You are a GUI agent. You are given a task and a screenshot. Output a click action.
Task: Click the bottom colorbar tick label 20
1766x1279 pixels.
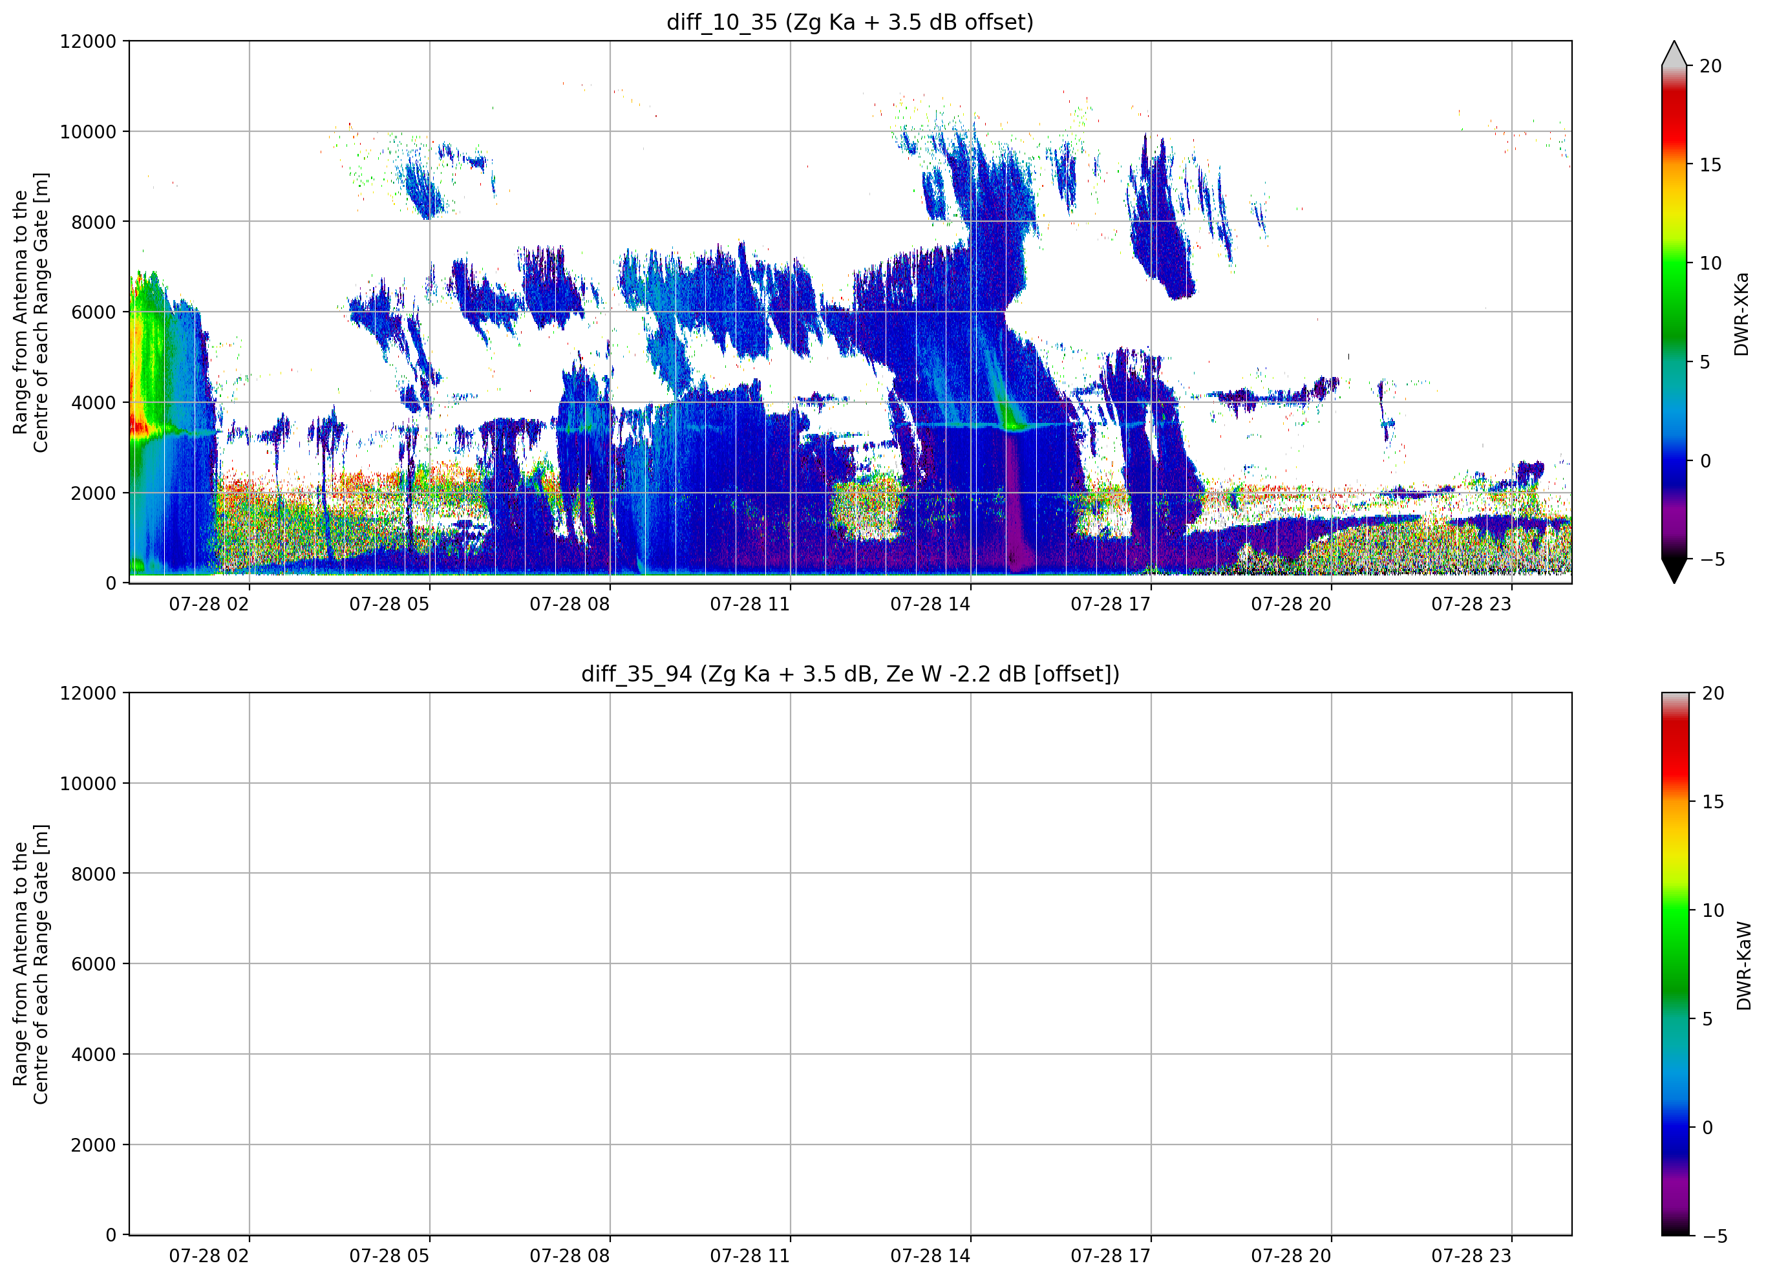point(1713,693)
